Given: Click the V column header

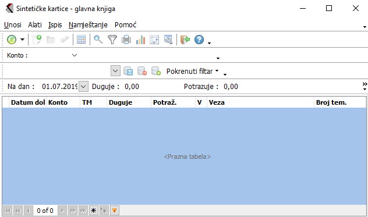Looking at the screenshot, I should [x=201, y=102].
